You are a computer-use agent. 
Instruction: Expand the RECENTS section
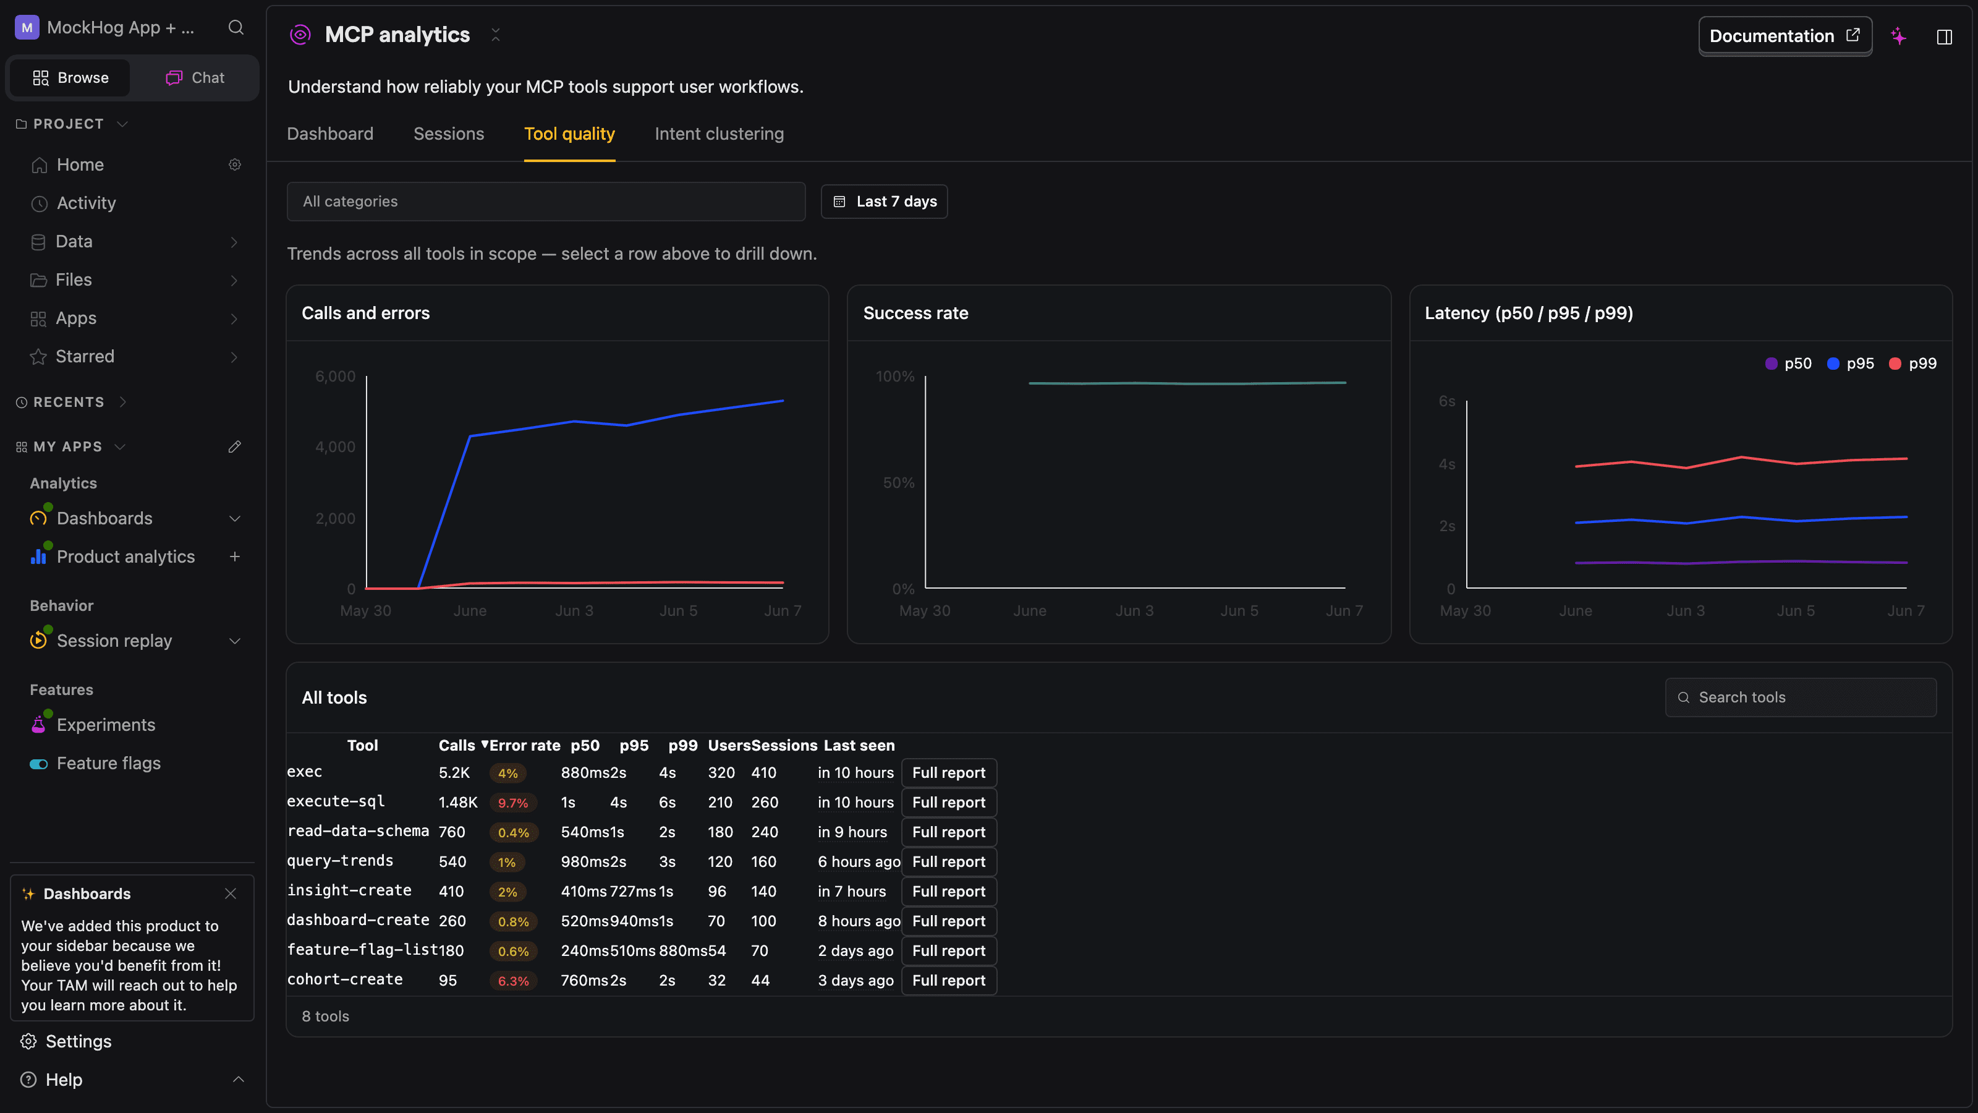123,402
